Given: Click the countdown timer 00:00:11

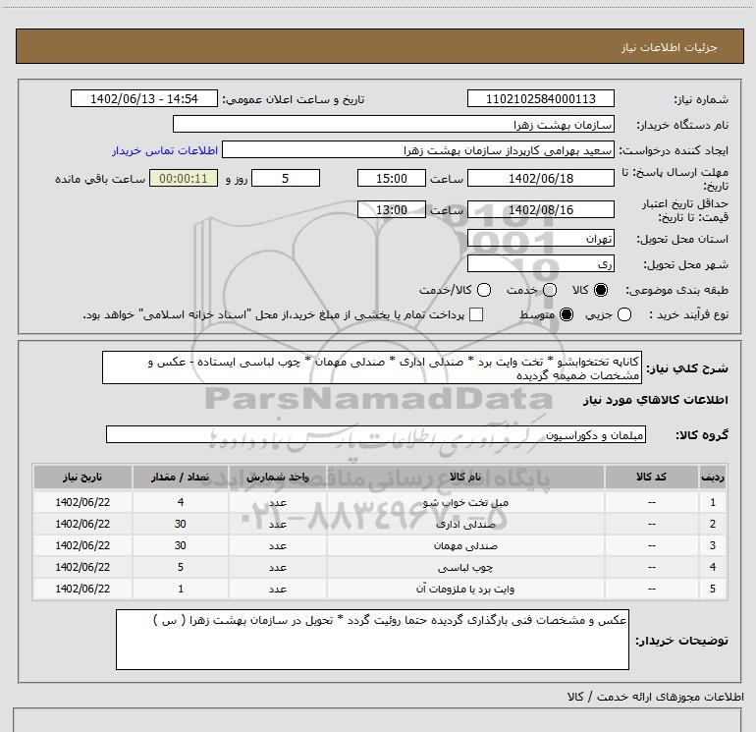Looking at the screenshot, I should [x=184, y=179].
